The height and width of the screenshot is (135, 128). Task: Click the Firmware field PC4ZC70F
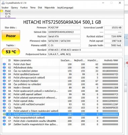[x=64, y=28]
